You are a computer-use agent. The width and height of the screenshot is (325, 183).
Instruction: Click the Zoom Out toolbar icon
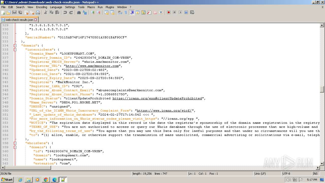pos(99,12)
